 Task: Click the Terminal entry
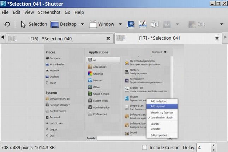point(53,117)
